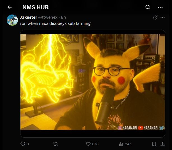Click the 8h timestamp
The height and width of the screenshot is (150, 172).
coord(63,17)
